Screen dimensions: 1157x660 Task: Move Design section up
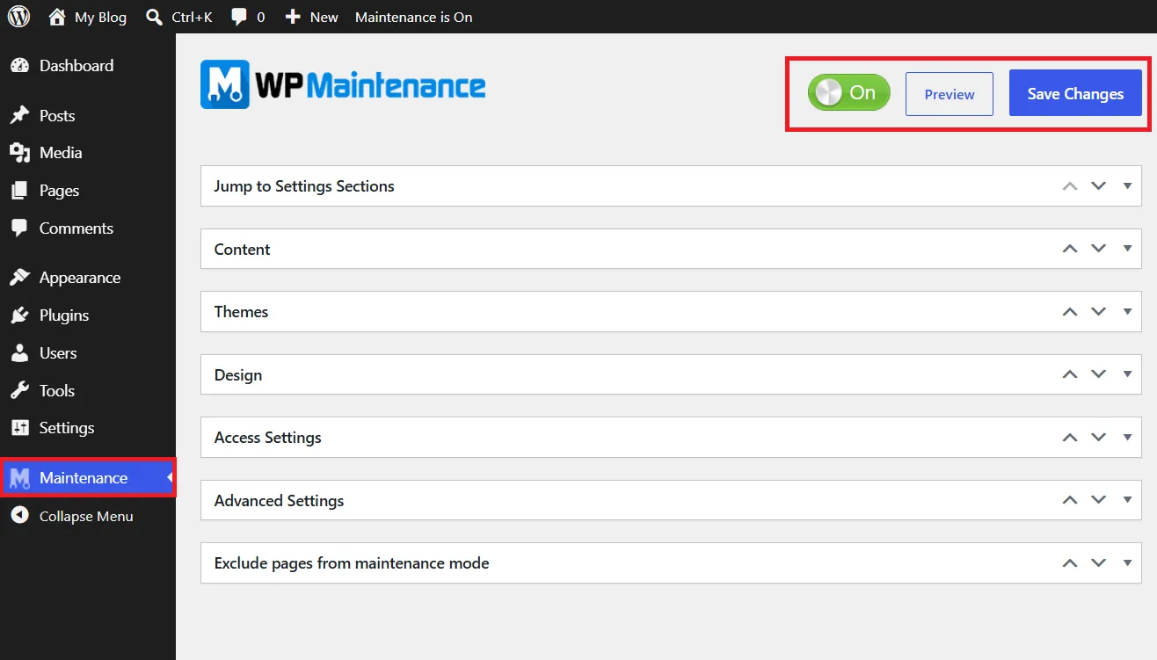coord(1070,374)
